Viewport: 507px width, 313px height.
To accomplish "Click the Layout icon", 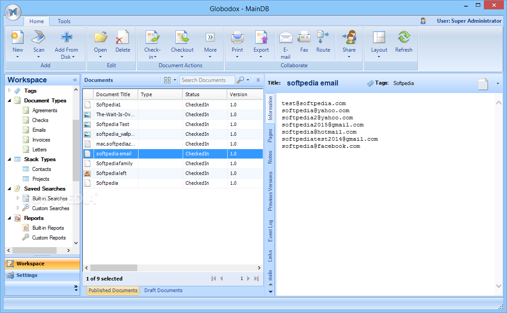I will click(x=379, y=37).
